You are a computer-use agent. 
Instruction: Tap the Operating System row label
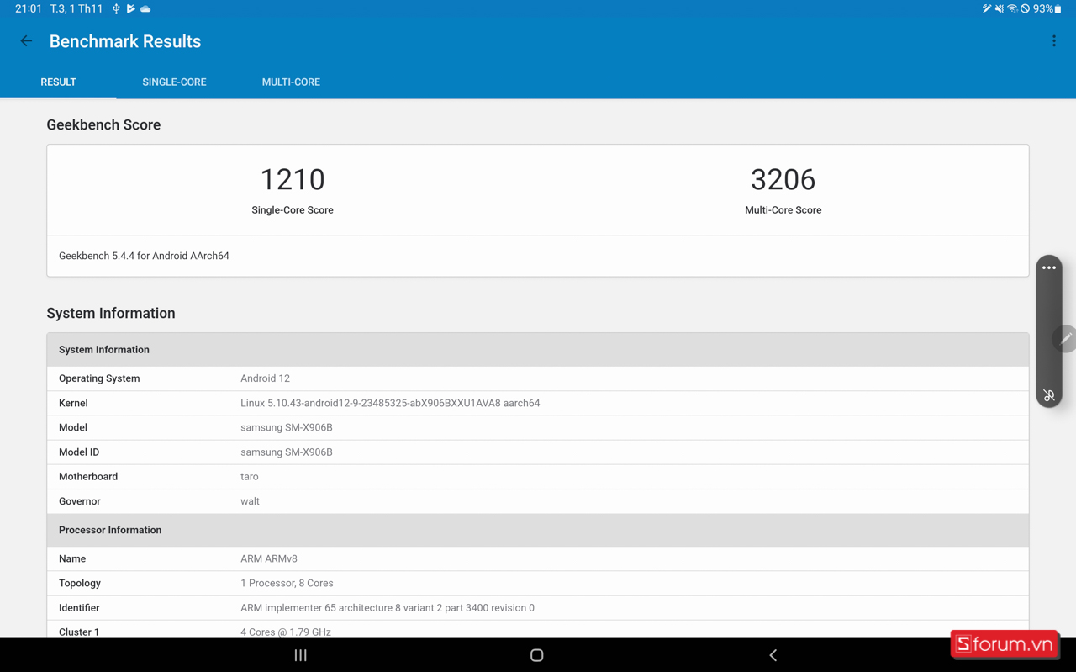(99, 378)
